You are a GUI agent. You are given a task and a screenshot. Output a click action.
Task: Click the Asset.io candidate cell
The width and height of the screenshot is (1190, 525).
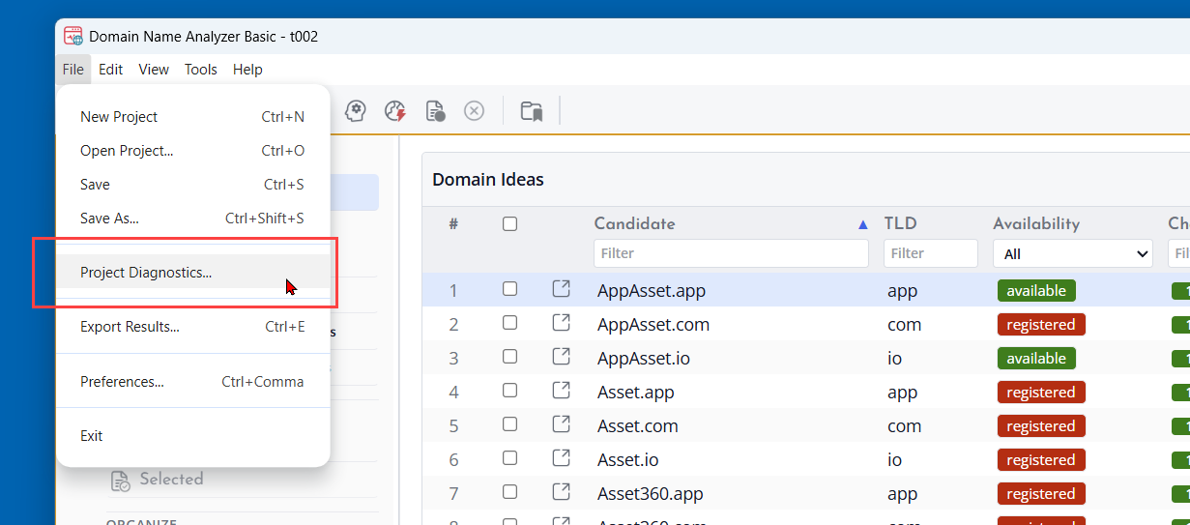[x=628, y=459]
